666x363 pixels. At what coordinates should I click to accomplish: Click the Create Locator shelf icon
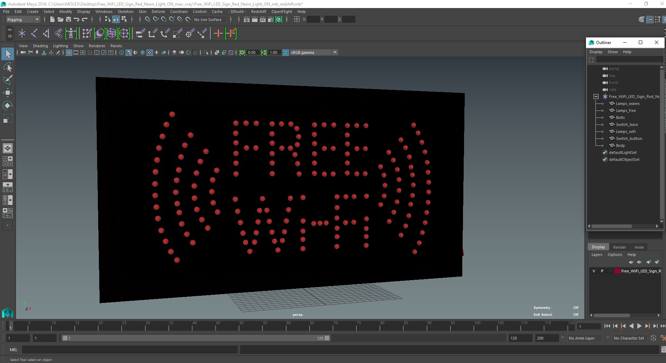click(x=22, y=34)
